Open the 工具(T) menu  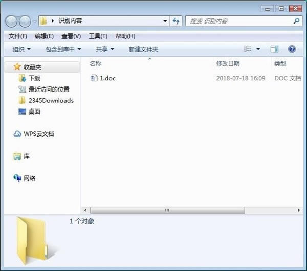tap(98, 36)
